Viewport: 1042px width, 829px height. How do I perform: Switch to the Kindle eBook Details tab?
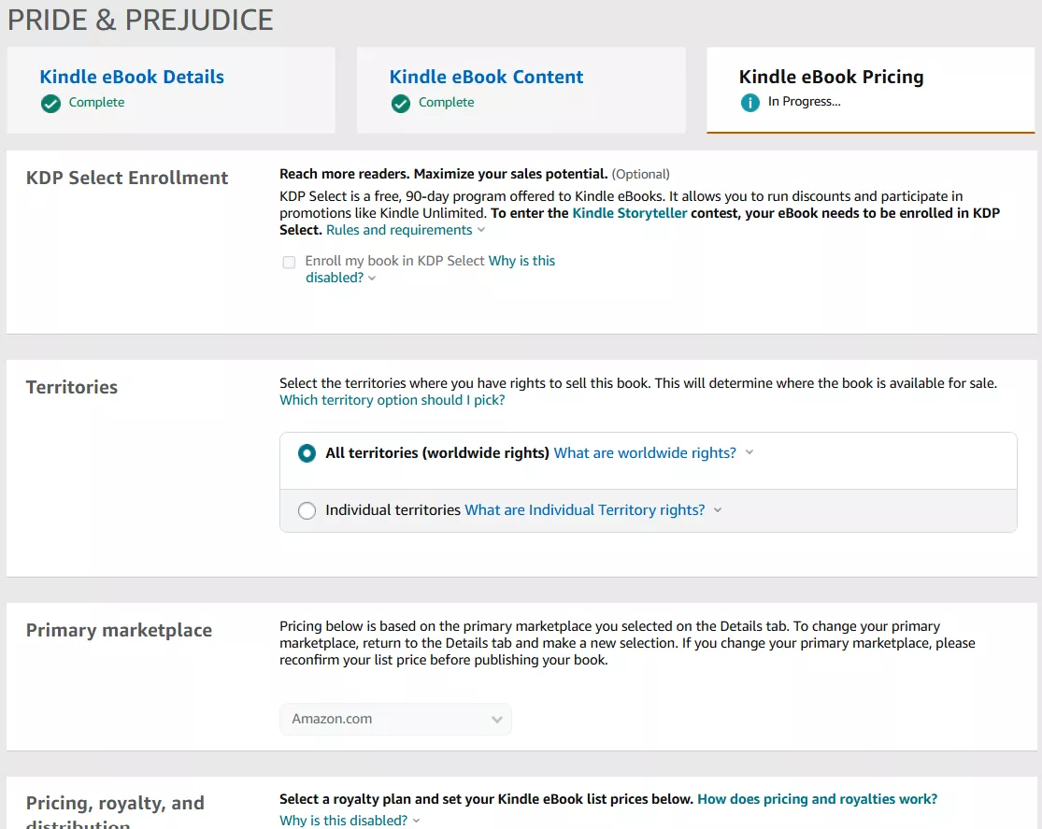(x=131, y=77)
